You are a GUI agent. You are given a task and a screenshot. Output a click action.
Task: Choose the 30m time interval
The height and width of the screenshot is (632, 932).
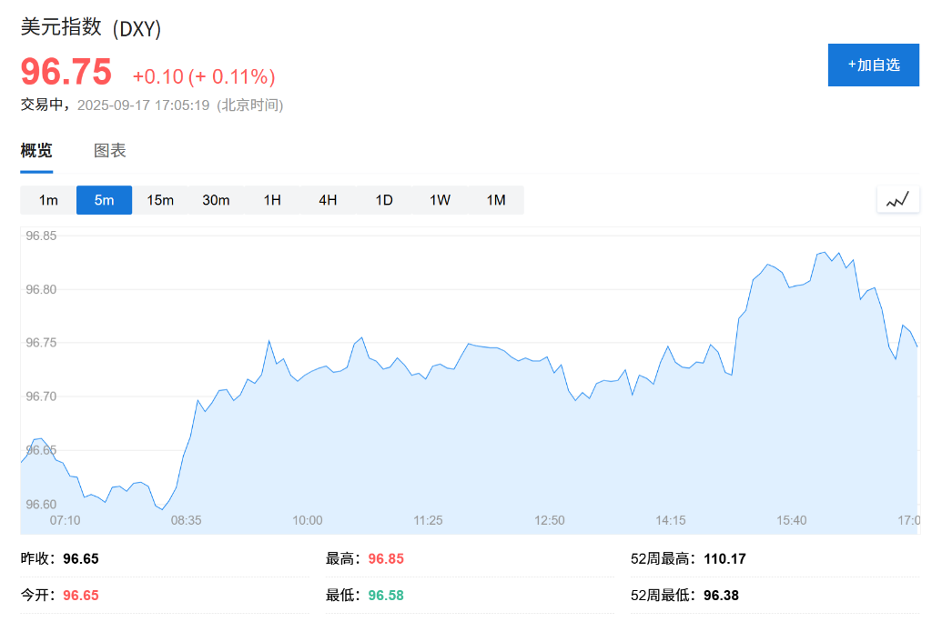coord(216,200)
